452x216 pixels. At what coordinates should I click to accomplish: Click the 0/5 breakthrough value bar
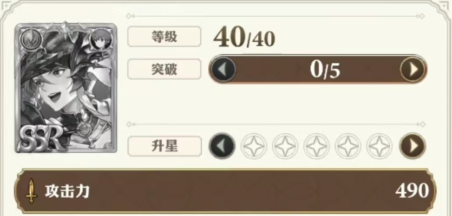click(x=318, y=69)
